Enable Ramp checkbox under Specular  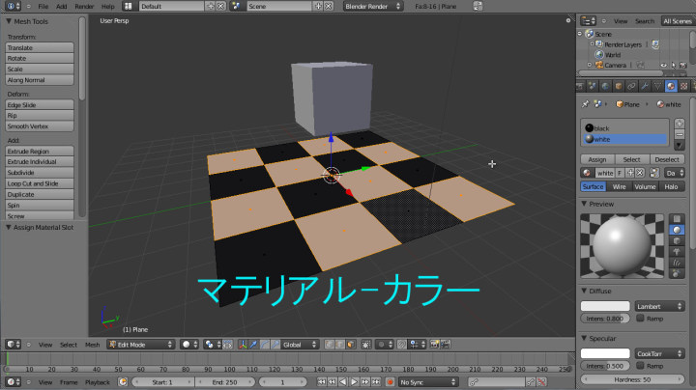pos(641,366)
